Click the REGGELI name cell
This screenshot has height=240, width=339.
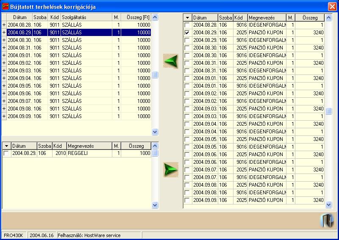click(x=89, y=153)
